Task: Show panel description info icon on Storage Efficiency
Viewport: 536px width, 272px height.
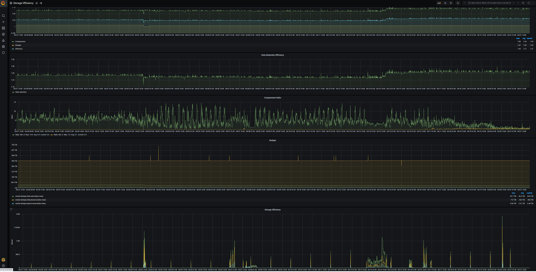Action: coord(11,209)
